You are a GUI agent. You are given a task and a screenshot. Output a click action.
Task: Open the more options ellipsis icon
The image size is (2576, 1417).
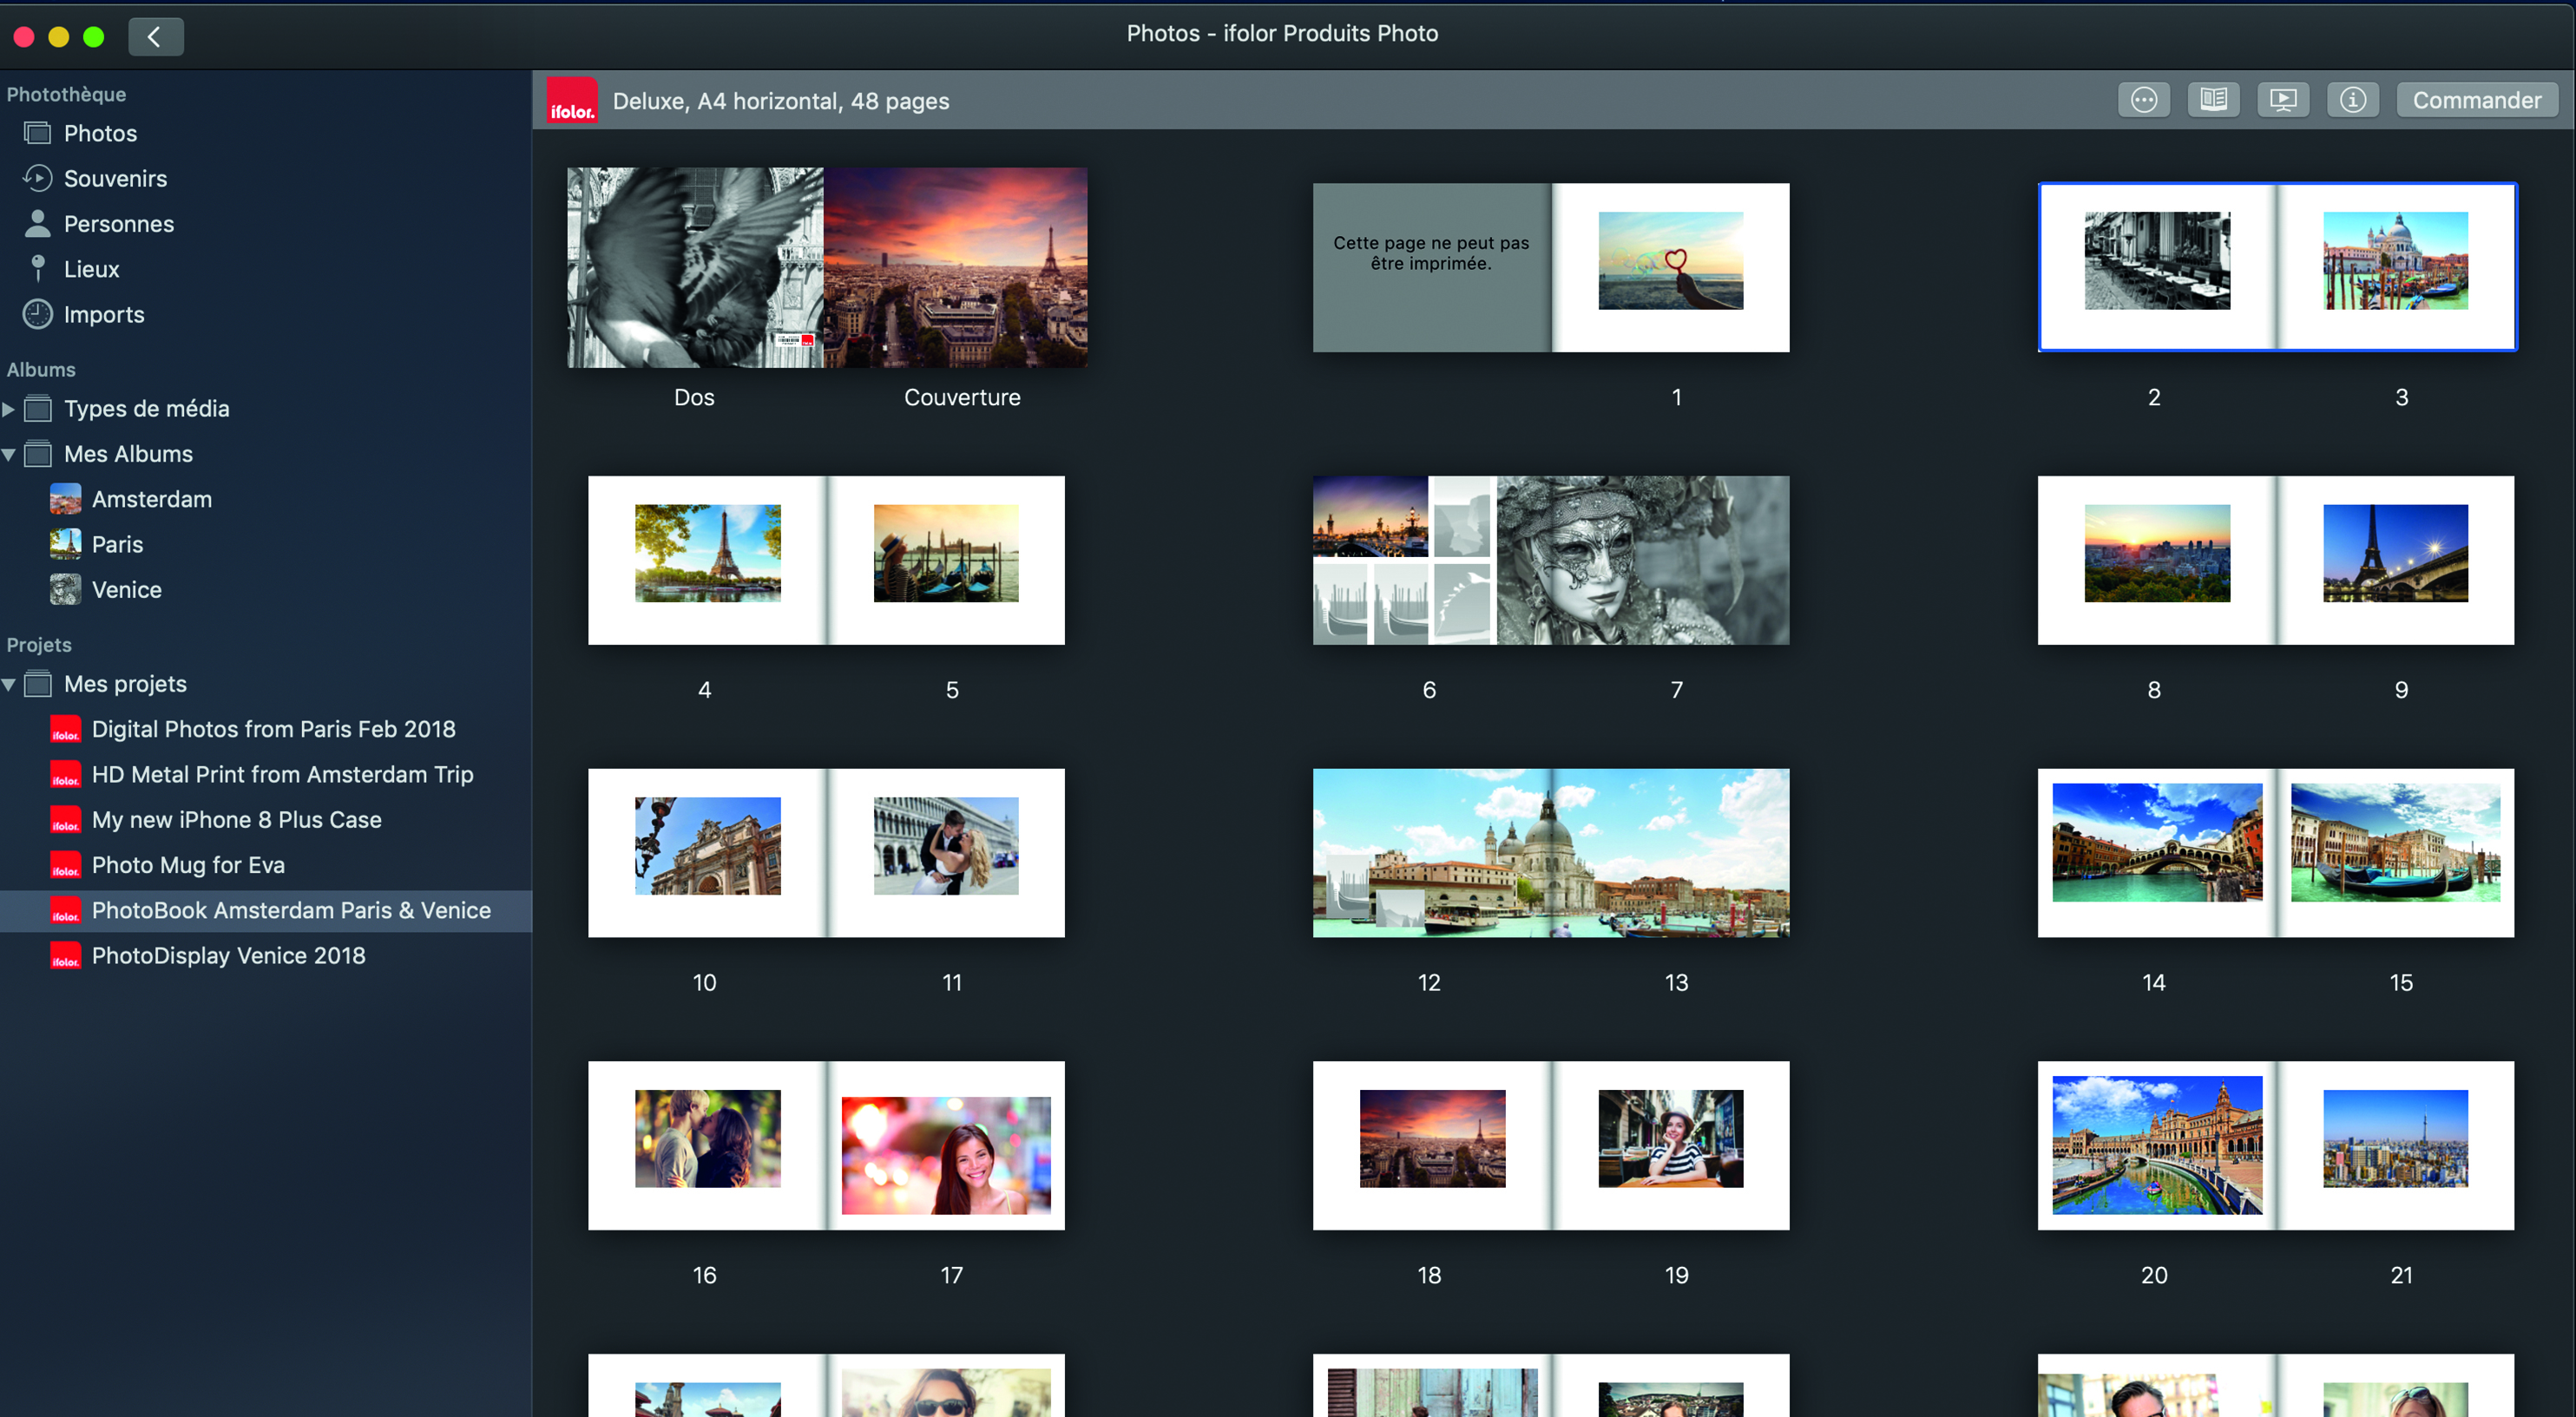tap(2143, 100)
